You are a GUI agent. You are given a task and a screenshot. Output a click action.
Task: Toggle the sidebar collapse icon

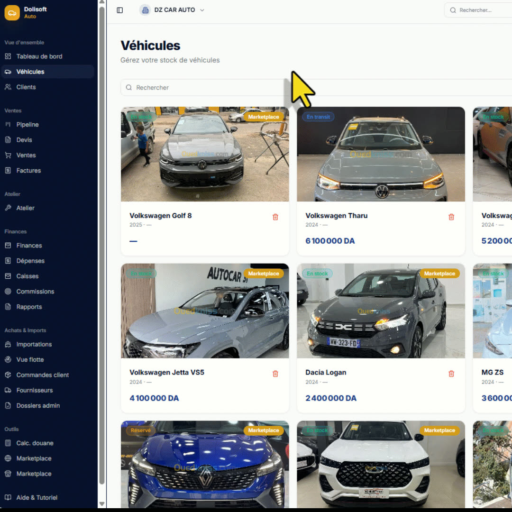[120, 10]
